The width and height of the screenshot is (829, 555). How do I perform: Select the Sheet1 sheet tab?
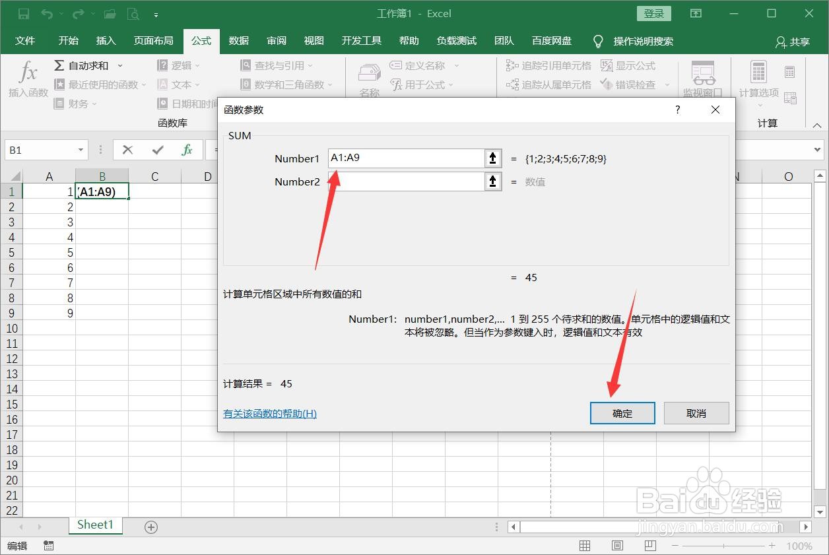click(x=95, y=525)
